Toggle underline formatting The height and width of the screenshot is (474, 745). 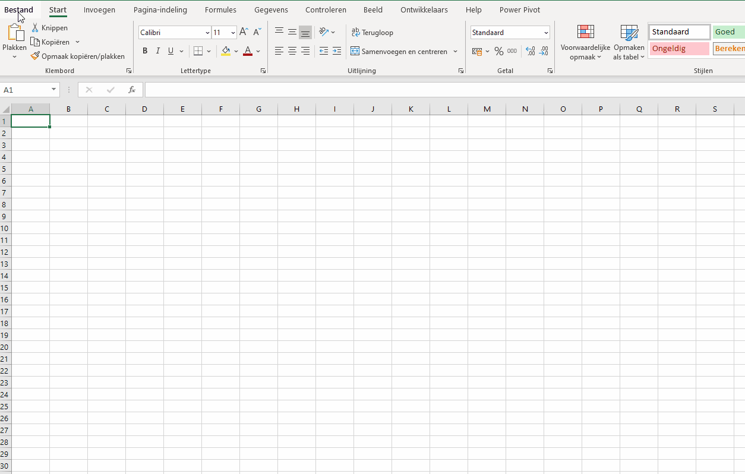[170, 51]
